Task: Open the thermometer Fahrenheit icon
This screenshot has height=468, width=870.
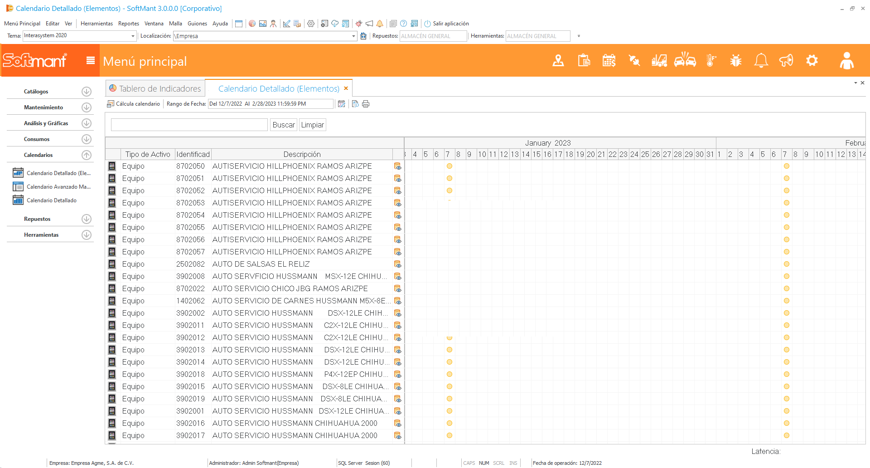Action: click(711, 60)
